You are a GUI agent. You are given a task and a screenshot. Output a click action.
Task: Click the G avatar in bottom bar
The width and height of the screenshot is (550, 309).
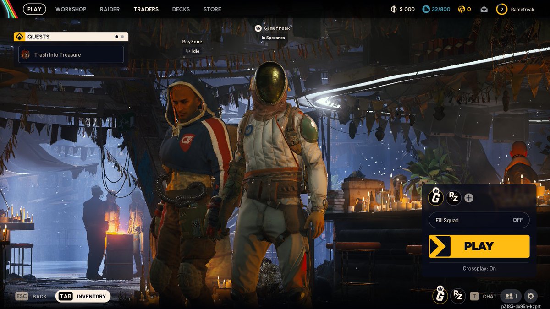coord(440,295)
